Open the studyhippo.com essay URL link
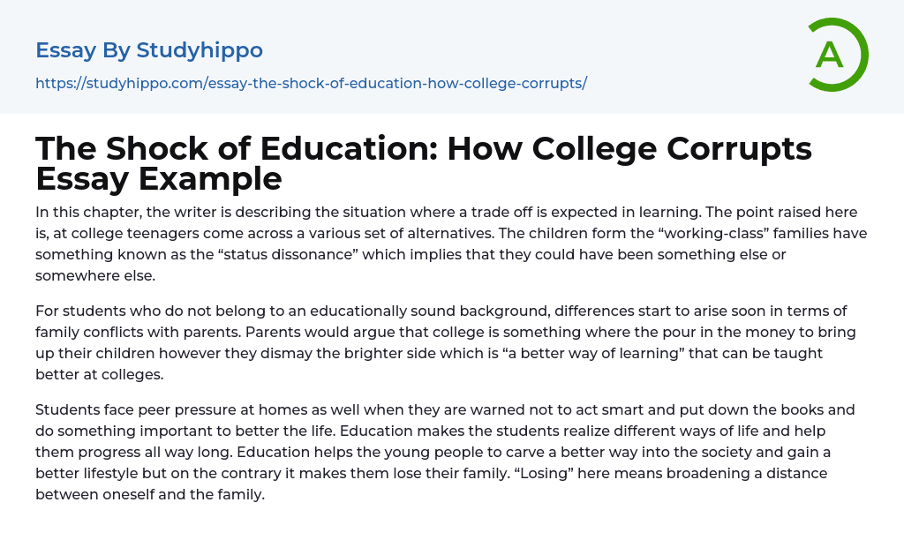 pyautogui.click(x=311, y=83)
